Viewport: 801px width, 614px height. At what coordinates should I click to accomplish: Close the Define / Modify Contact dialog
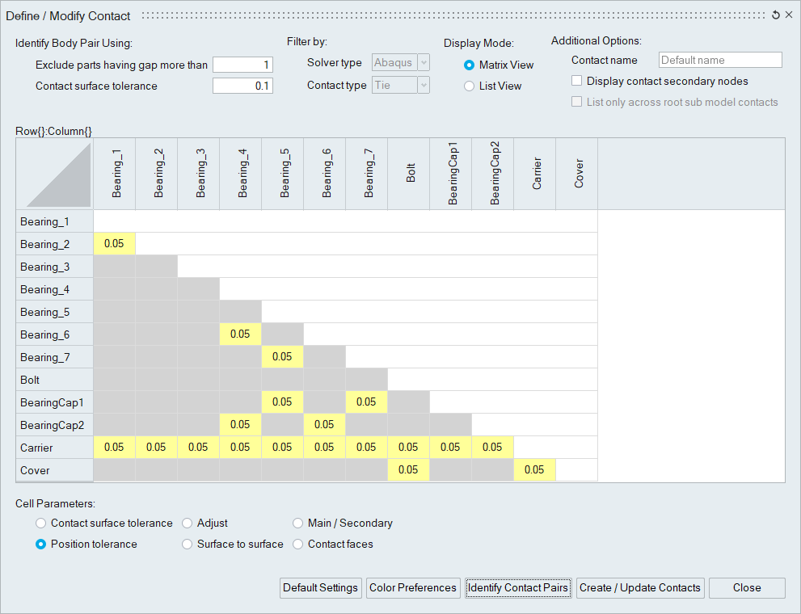click(789, 15)
